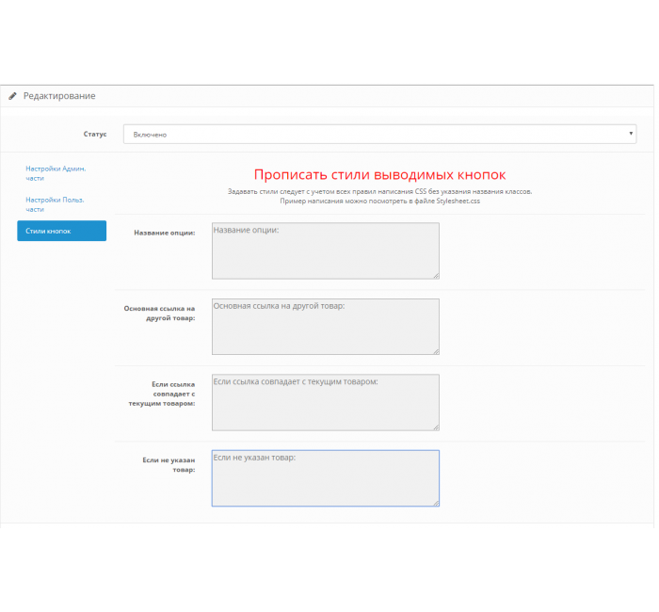The image size is (659, 612).
Task: Select the Стили кнопок tab
Action: tap(61, 231)
